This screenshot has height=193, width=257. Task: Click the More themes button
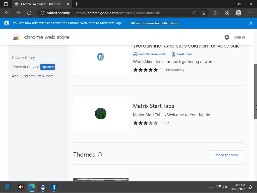coord(226,155)
